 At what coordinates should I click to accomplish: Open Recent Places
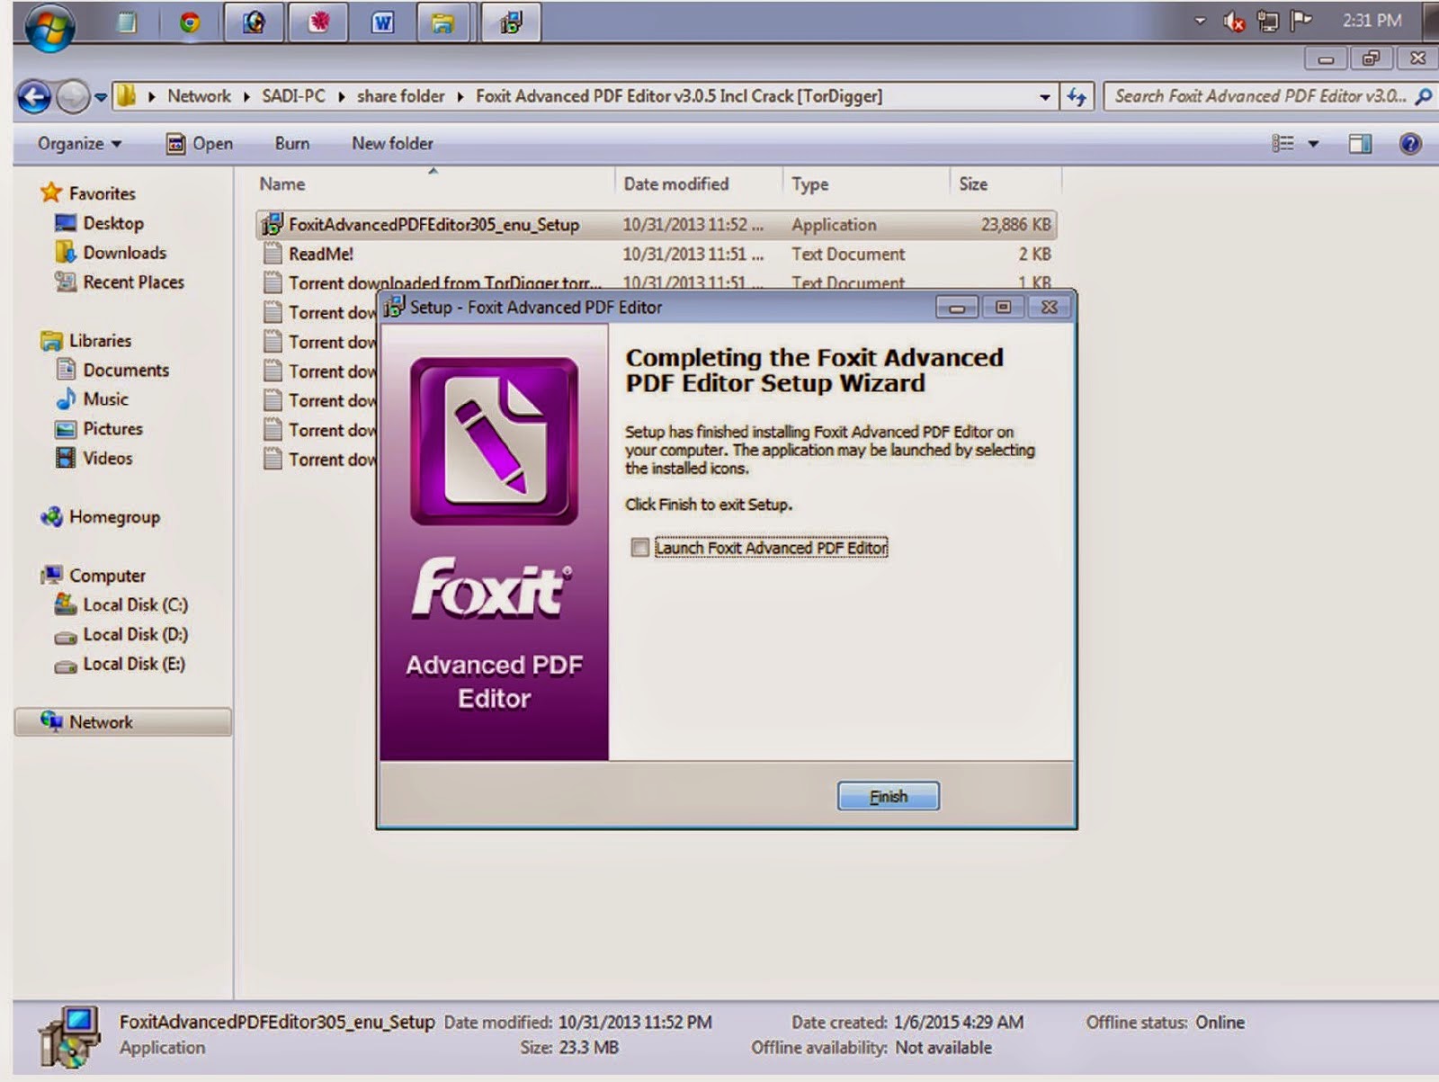[x=133, y=282]
